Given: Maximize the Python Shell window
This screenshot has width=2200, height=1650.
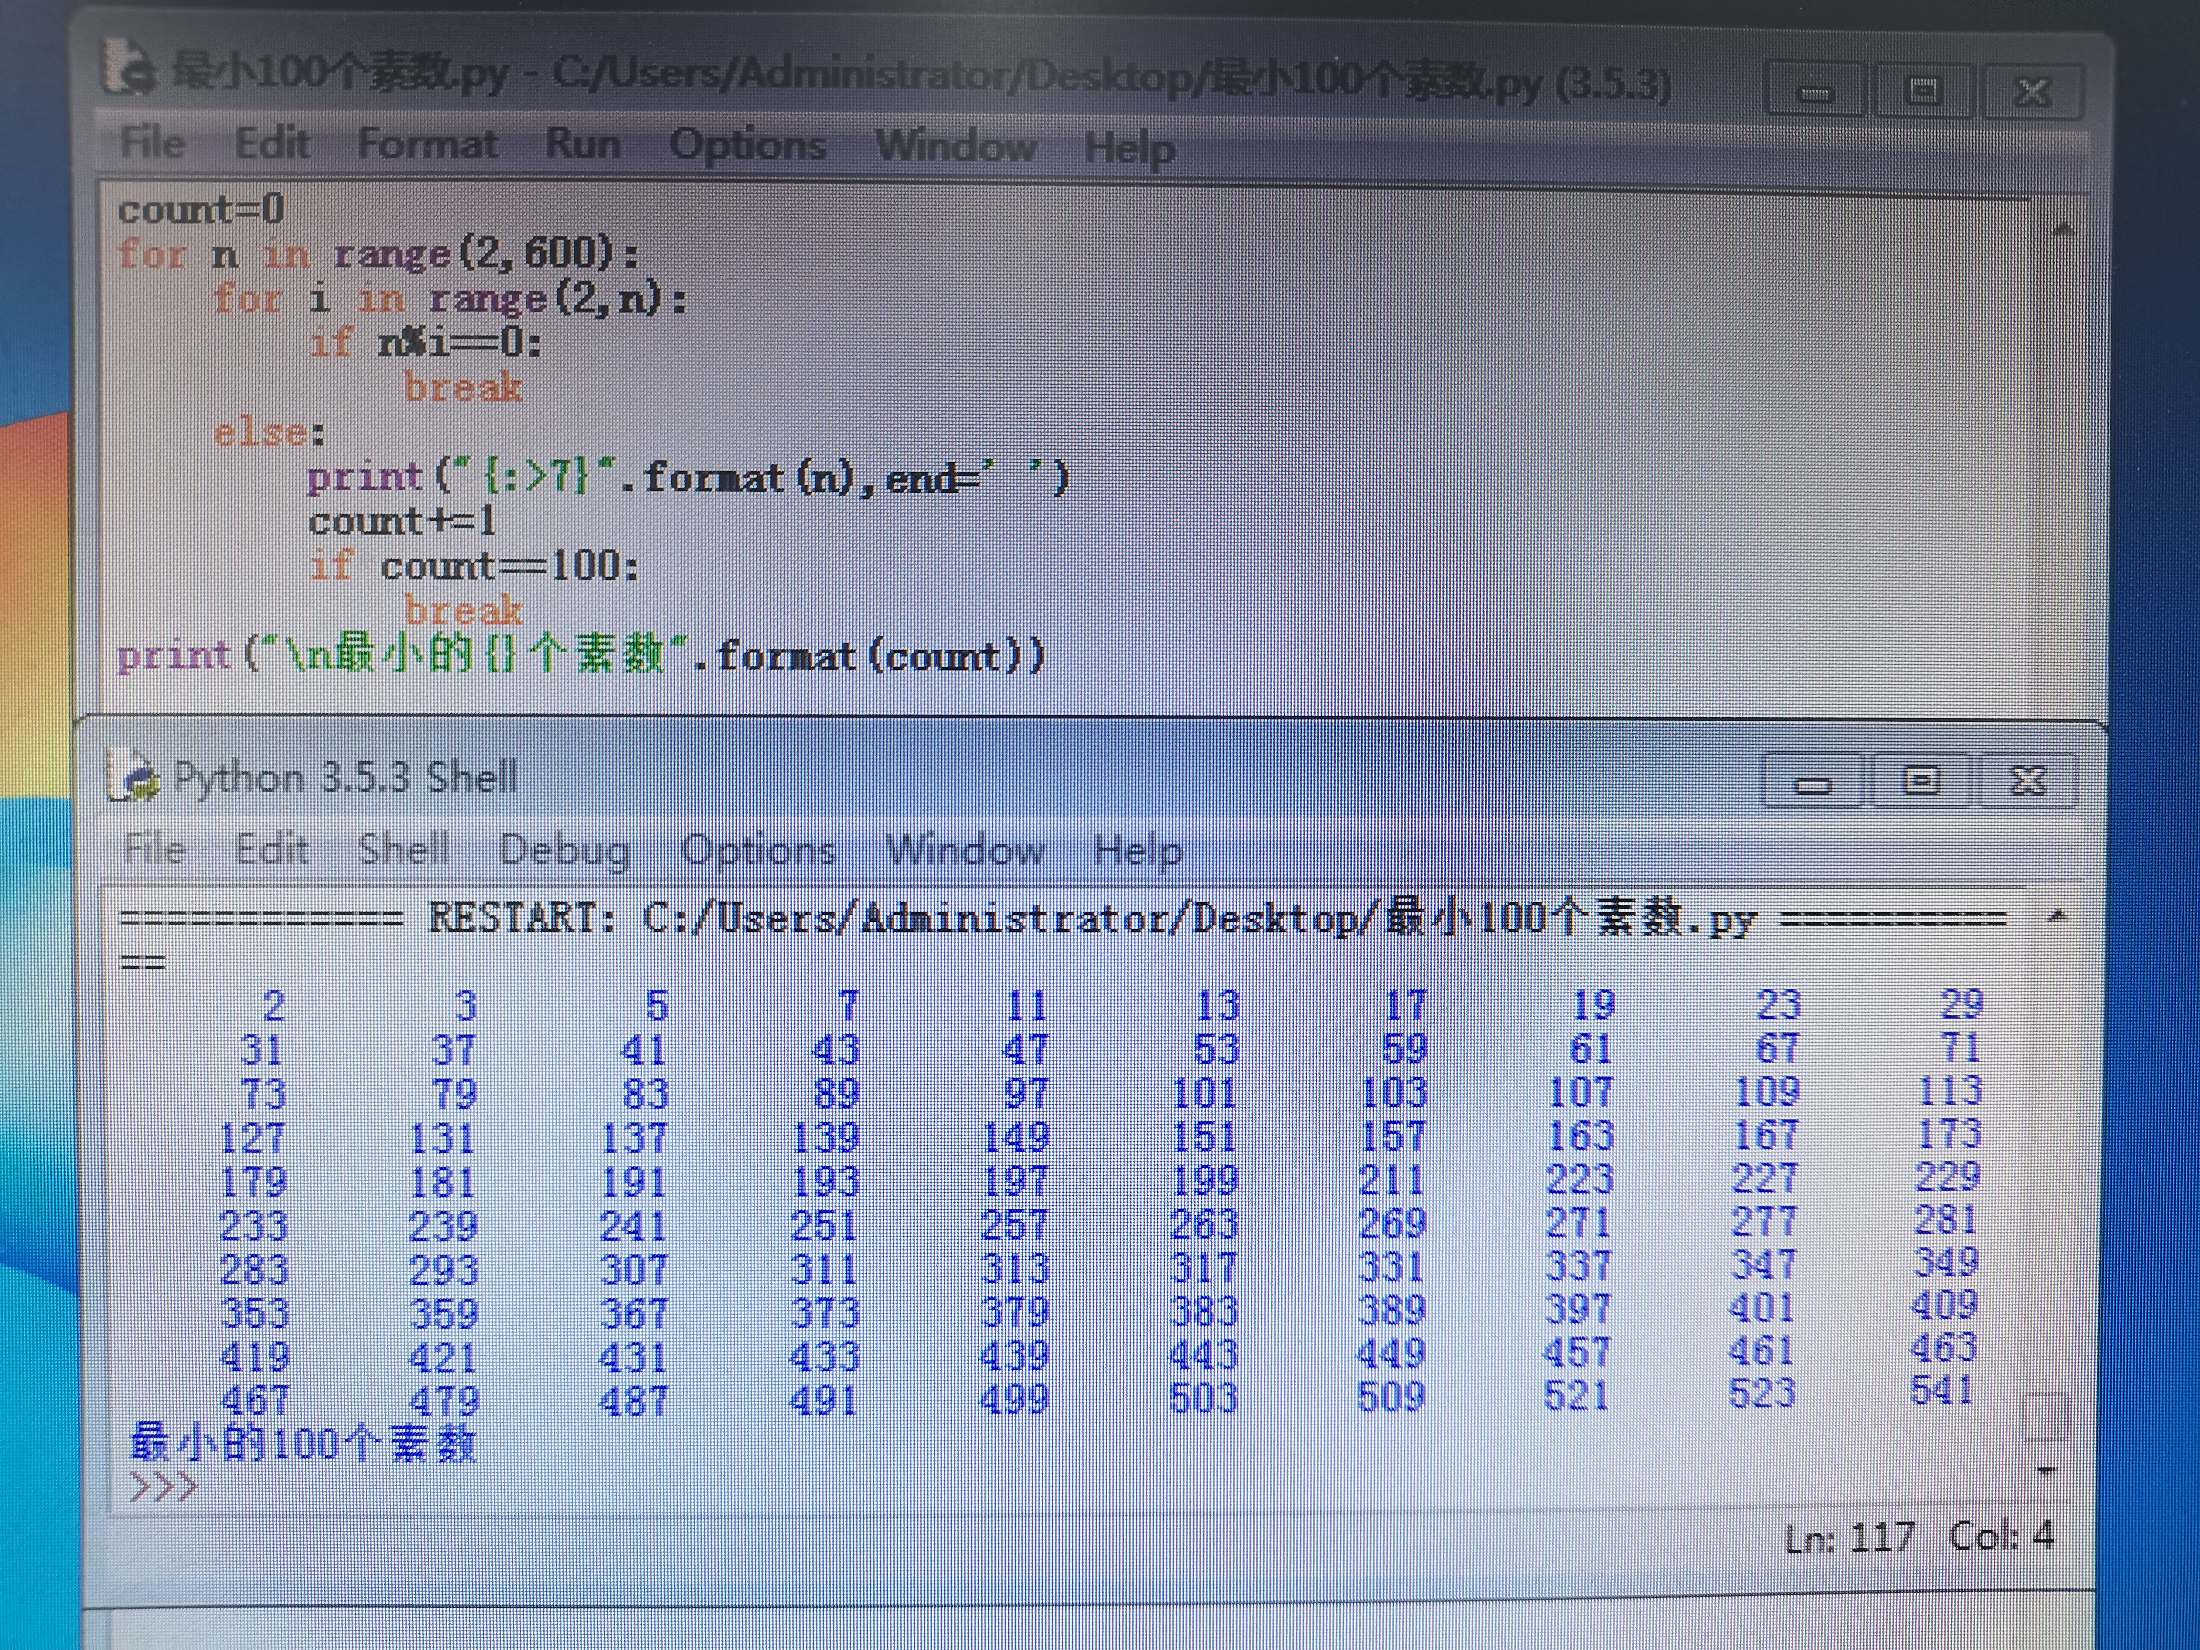Looking at the screenshot, I should [1921, 782].
